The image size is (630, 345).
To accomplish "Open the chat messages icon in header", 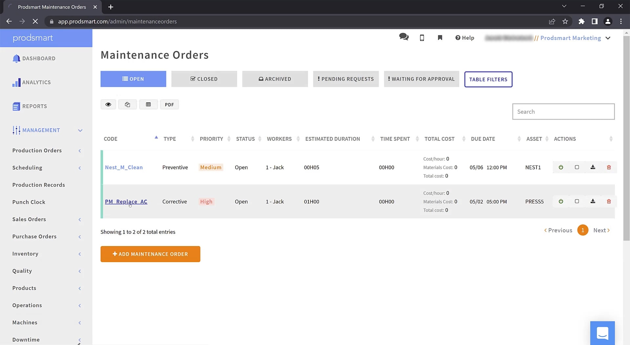I will [404, 37].
